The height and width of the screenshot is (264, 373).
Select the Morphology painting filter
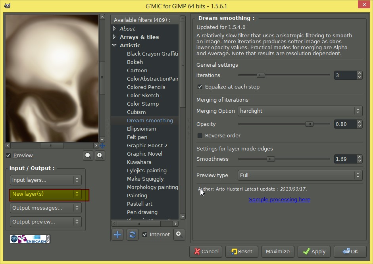(x=152, y=187)
